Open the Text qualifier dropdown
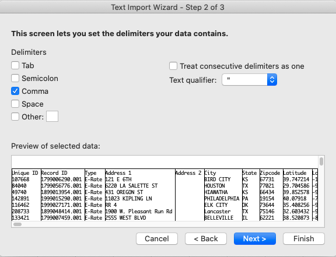This screenshot has width=336, height=257. (x=250, y=80)
